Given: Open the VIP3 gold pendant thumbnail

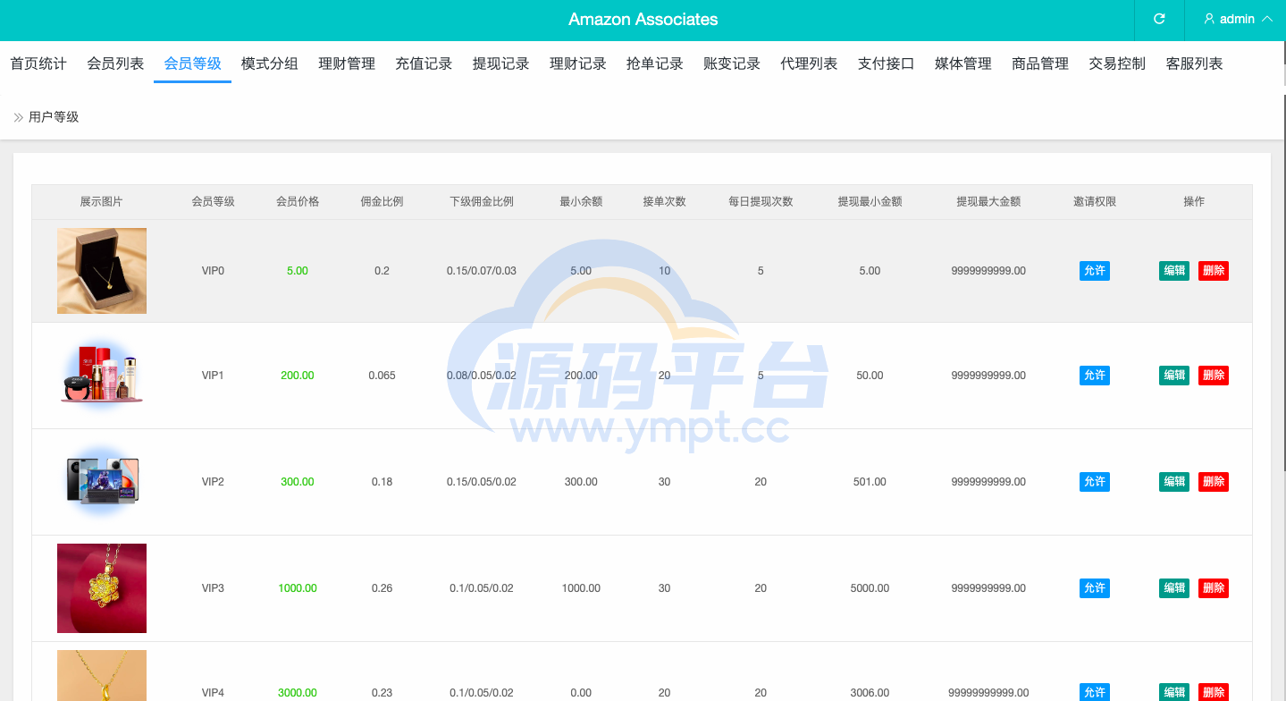Looking at the screenshot, I should 102,588.
